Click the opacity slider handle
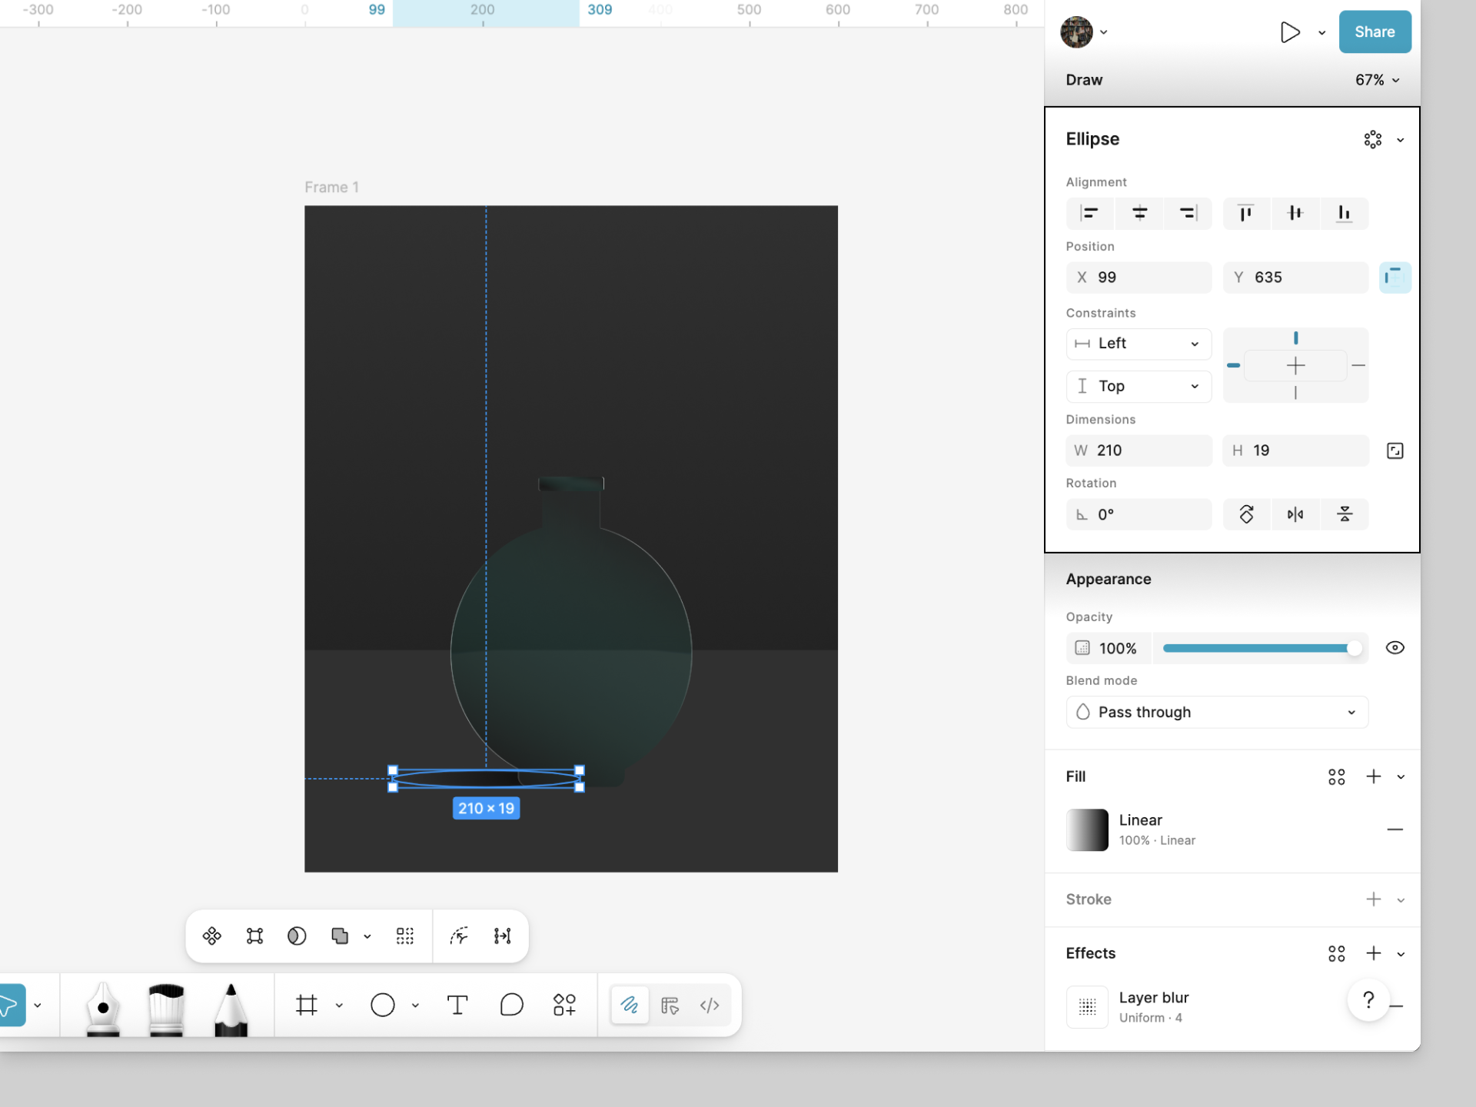 [x=1354, y=648]
